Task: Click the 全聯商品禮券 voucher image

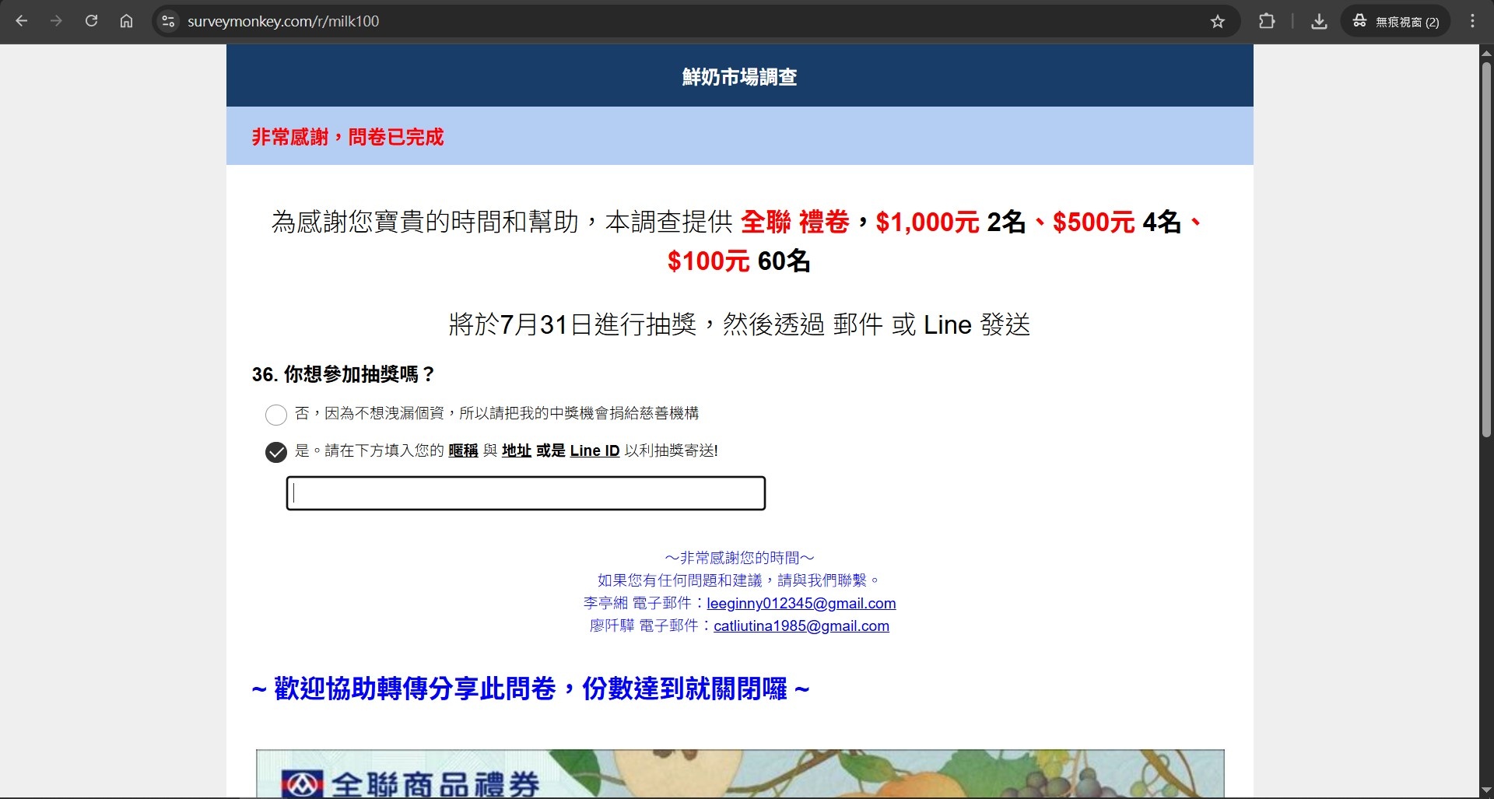Action: tap(740, 773)
